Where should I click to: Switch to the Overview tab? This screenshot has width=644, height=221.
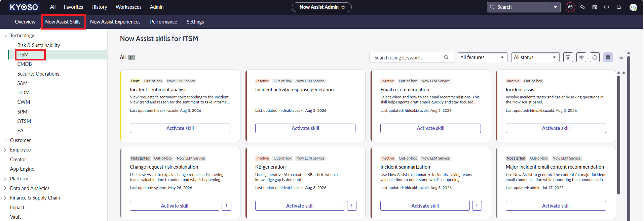click(x=25, y=22)
